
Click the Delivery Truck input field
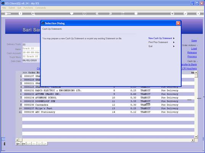coord(31,45)
